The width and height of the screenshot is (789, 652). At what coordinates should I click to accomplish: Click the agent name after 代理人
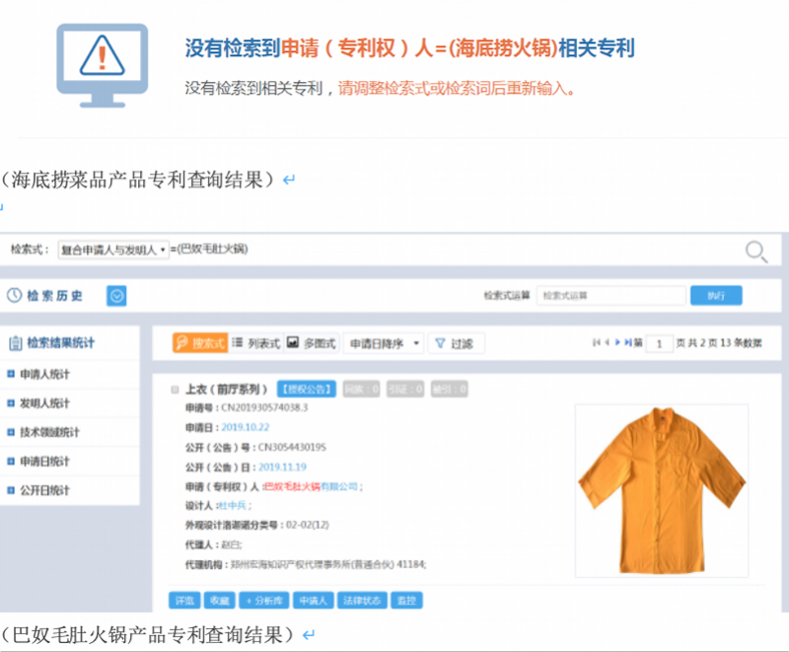232,544
